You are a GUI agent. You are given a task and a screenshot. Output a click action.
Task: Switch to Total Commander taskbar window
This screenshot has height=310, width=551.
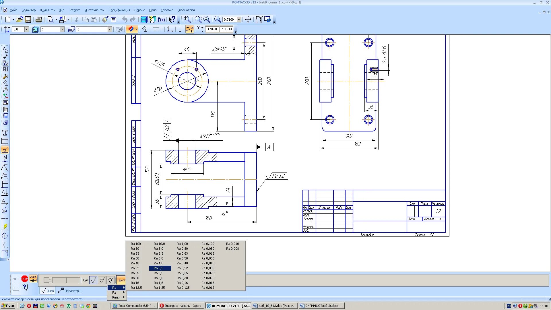pyautogui.click(x=134, y=306)
